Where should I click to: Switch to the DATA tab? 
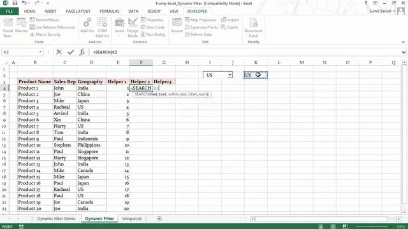pyautogui.click(x=133, y=11)
